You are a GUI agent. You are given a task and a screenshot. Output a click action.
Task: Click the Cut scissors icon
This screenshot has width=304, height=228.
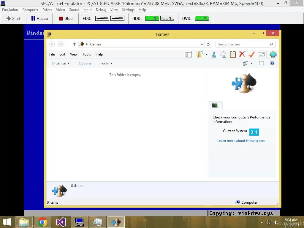pyautogui.click(x=214, y=55)
